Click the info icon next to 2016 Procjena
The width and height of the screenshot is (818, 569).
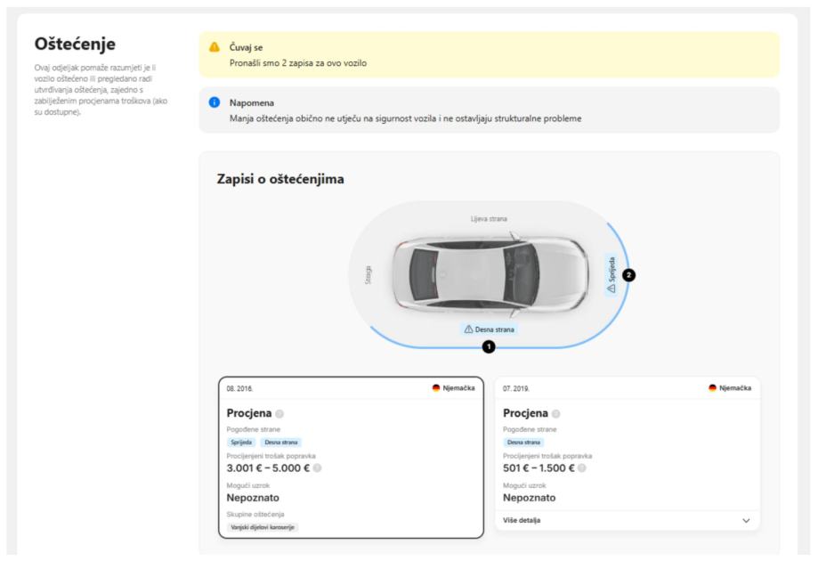(279, 414)
